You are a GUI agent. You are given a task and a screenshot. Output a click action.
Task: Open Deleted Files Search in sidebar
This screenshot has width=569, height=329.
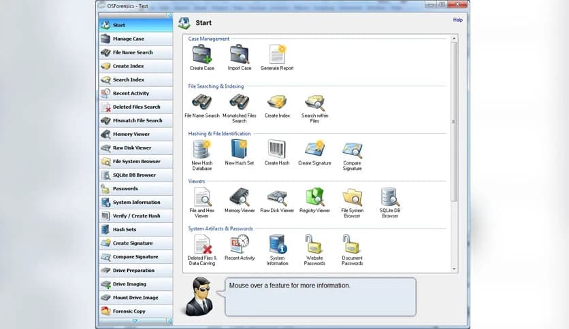click(135, 107)
